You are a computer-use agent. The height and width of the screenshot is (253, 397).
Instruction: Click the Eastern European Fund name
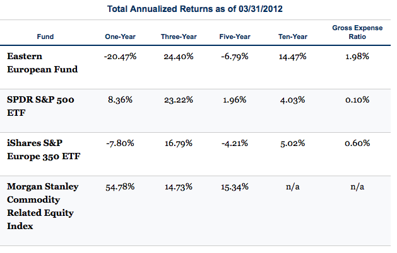coord(42,63)
